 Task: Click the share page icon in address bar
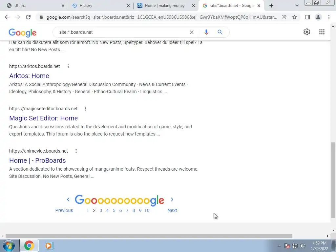284,17
